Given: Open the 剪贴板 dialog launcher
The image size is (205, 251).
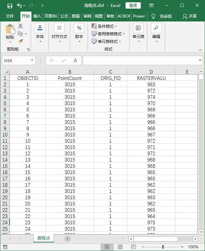Looking at the screenshot, I should (28, 50).
